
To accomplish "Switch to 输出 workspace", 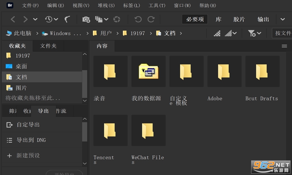I will pos(263,19).
